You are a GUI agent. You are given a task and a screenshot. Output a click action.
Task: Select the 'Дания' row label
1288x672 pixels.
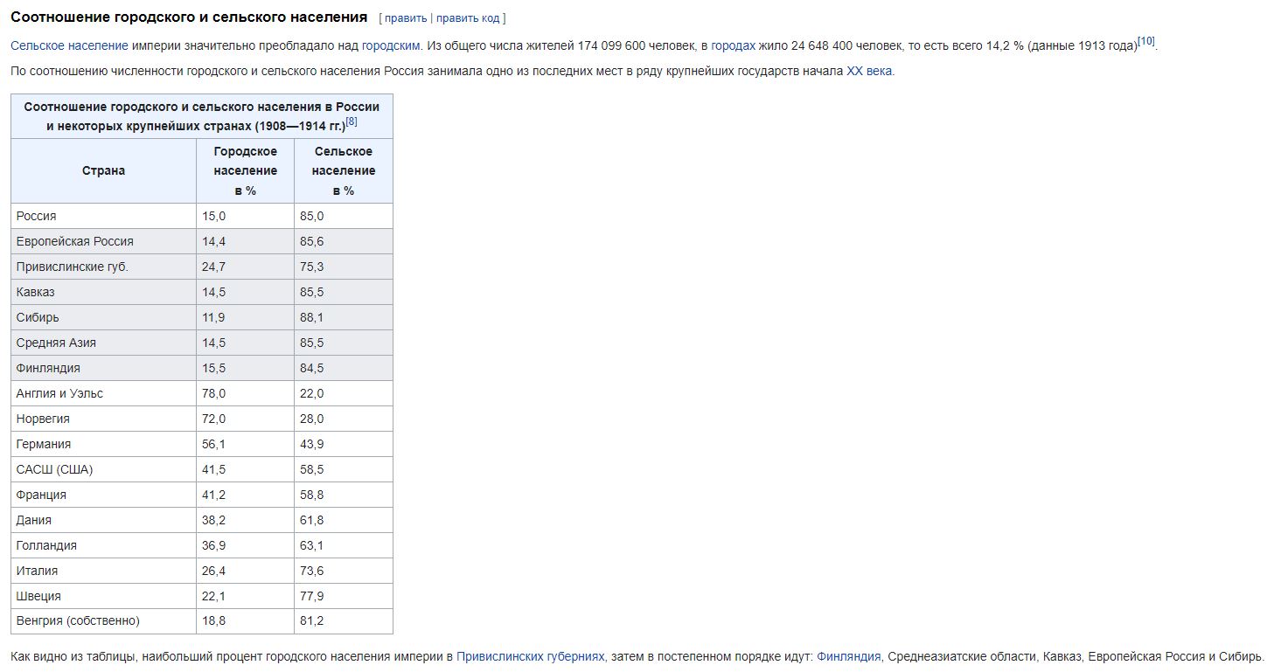pyautogui.click(x=33, y=520)
